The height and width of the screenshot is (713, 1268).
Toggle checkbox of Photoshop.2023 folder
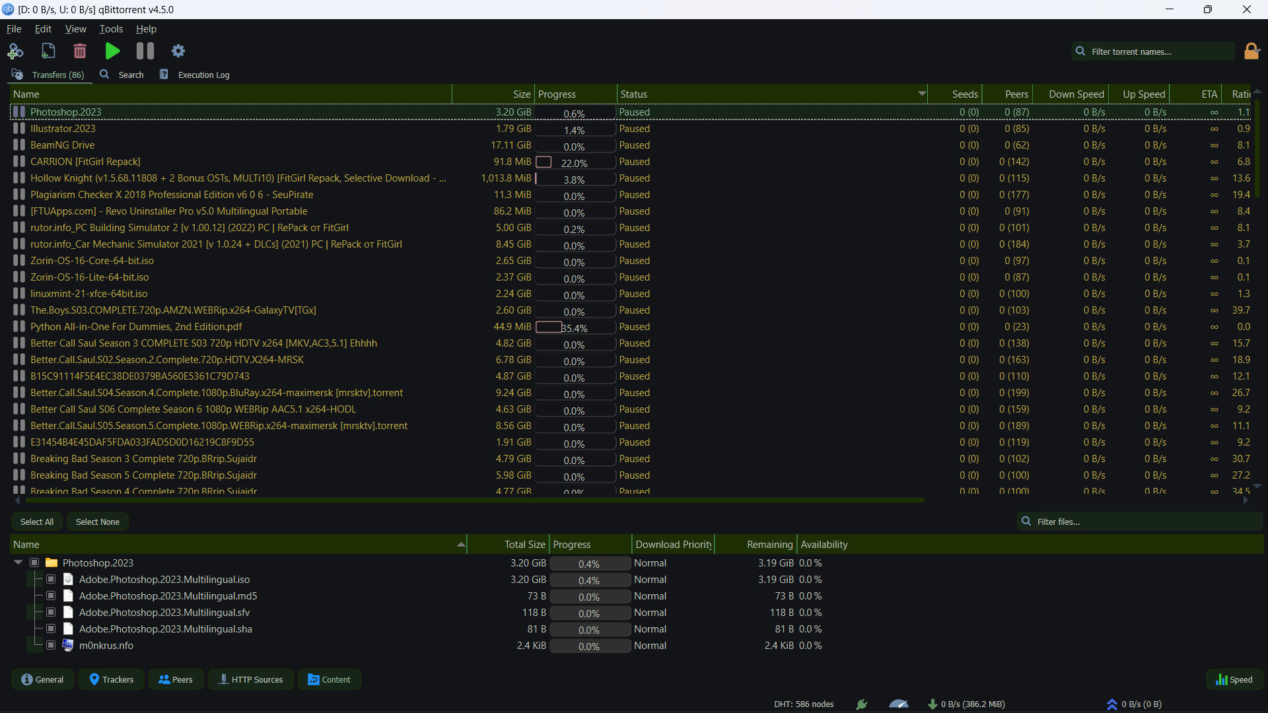click(34, 562)
